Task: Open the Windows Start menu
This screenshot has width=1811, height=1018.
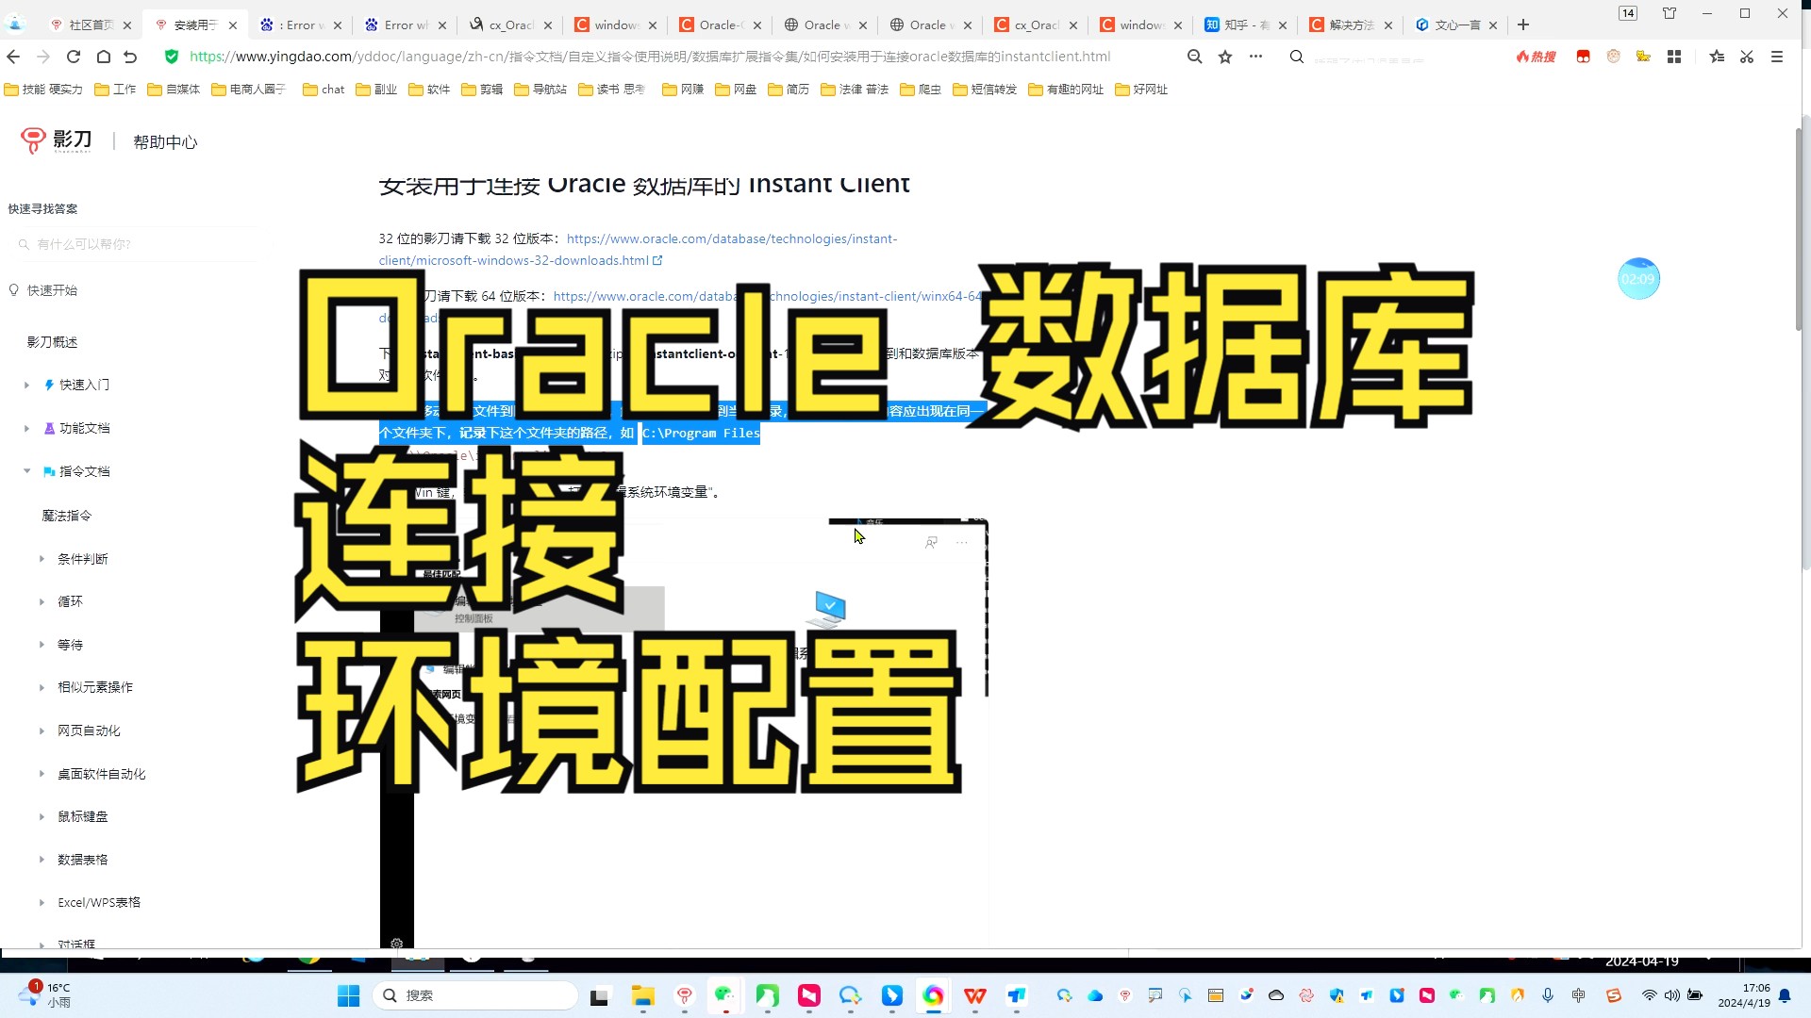Action: [x=349, y=995]
